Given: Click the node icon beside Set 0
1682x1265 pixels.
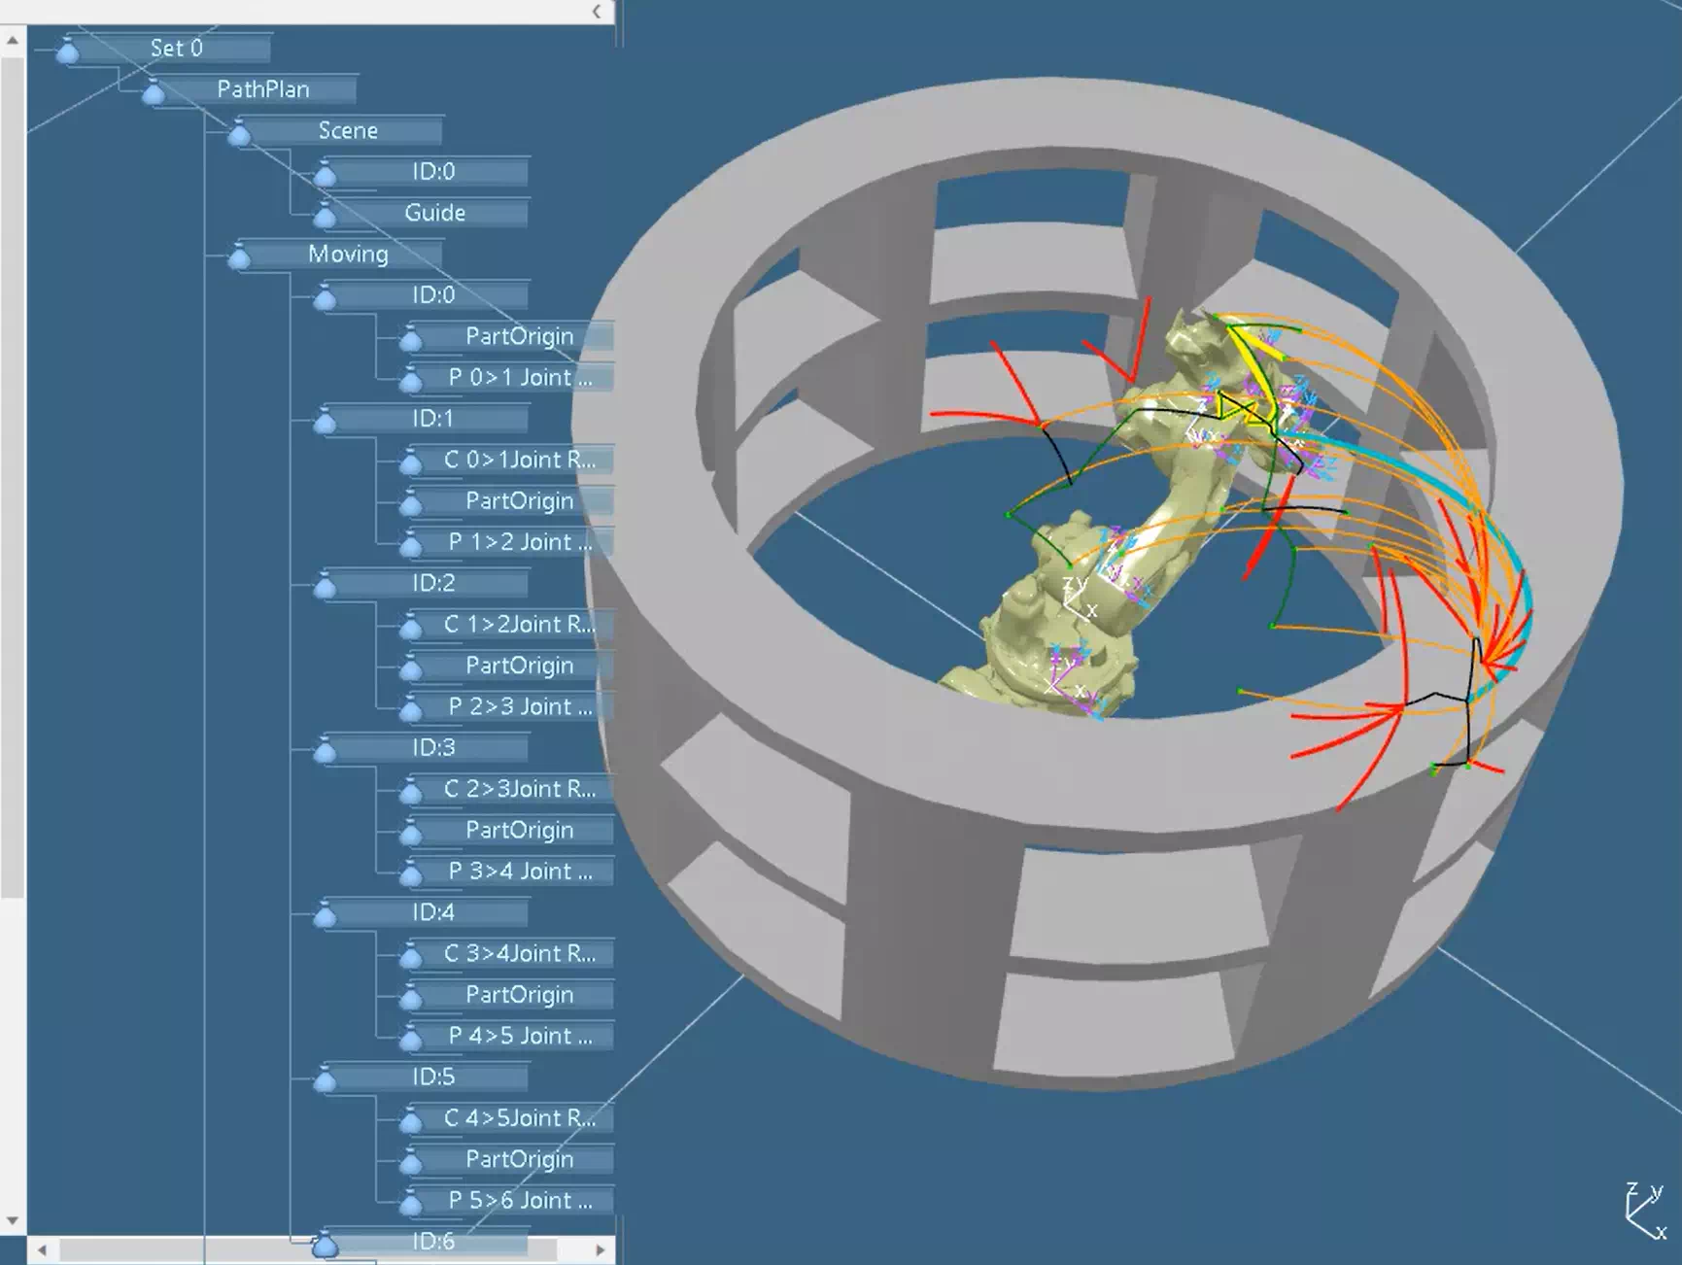Looking at the screenshot, I should 67,51.
